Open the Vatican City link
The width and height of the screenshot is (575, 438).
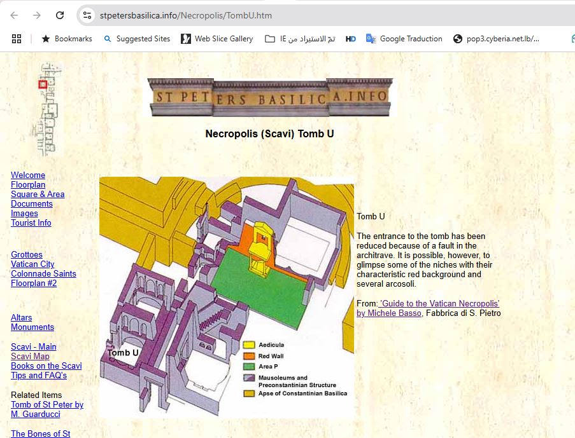click(x=32, y=264)
